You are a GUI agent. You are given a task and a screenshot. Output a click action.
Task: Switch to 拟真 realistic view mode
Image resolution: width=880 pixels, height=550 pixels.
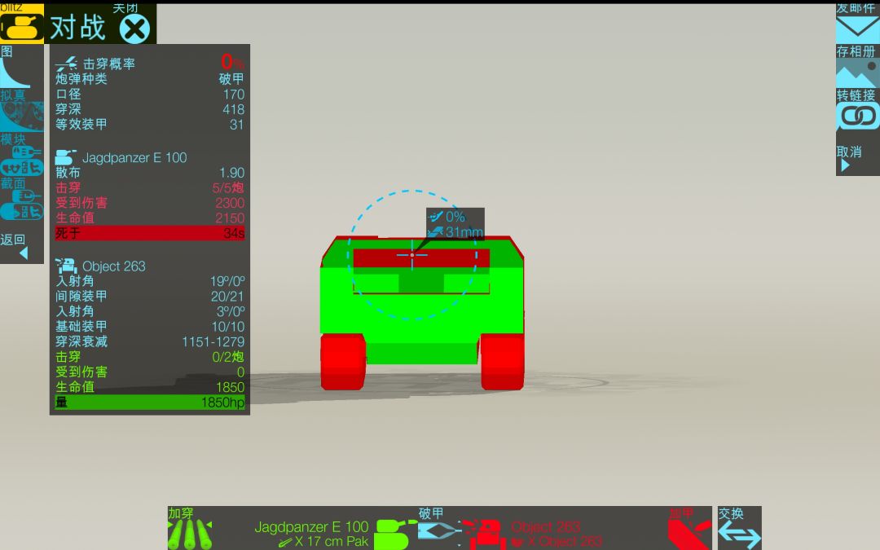coord(22,117)
